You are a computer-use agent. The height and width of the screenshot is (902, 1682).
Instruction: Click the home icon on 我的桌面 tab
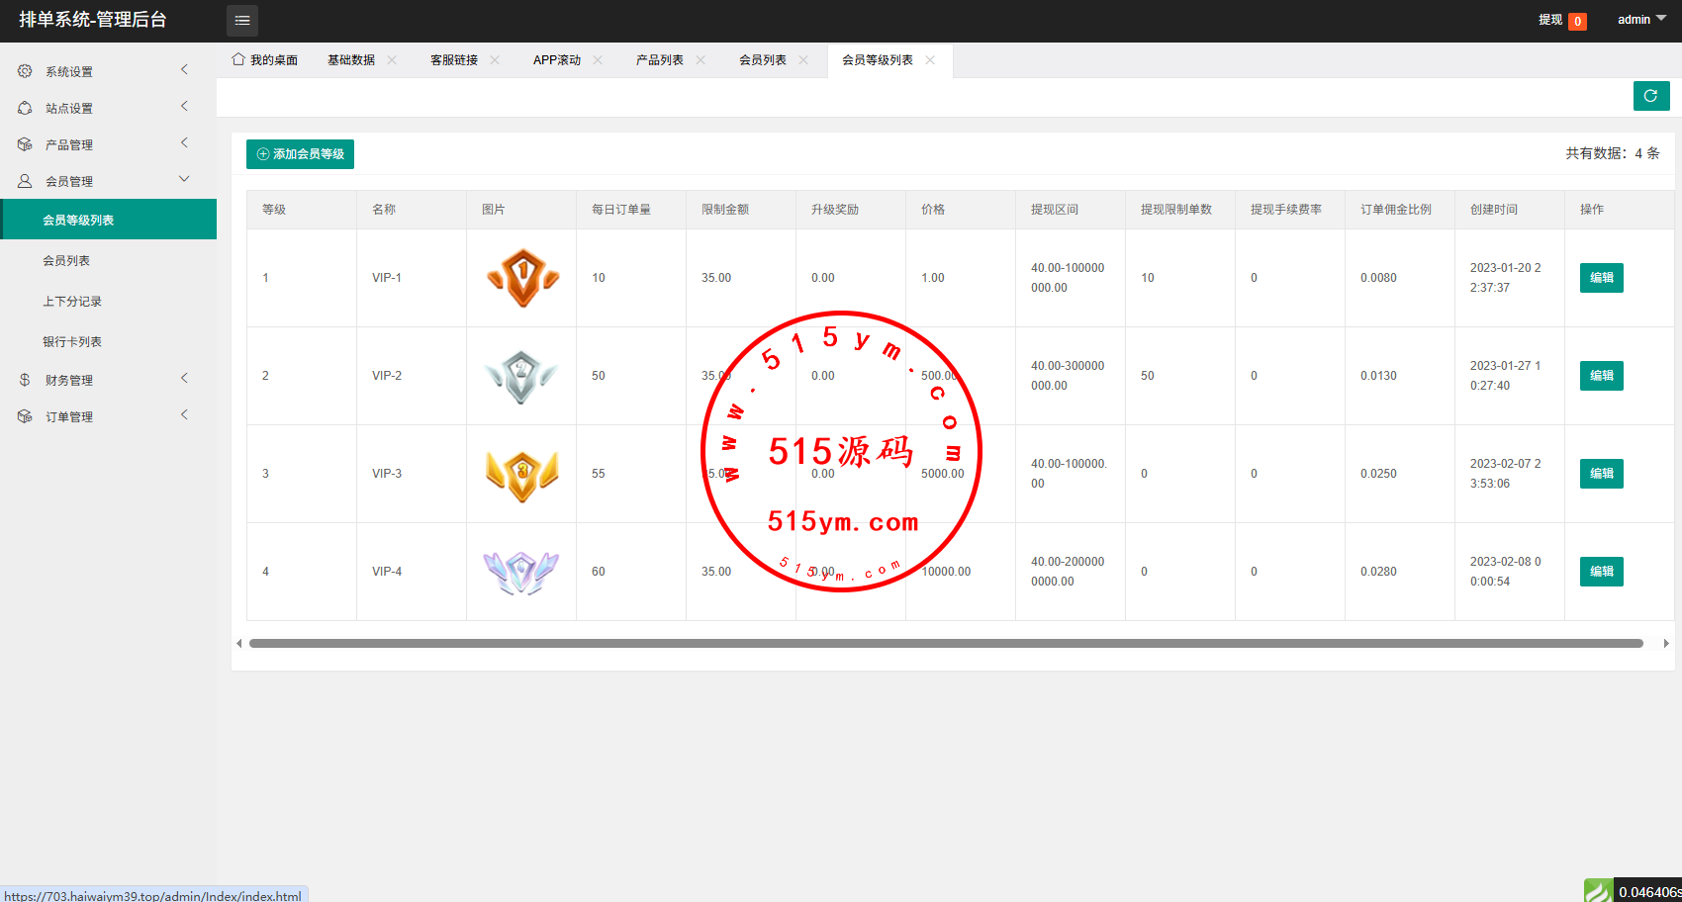tap(238, 59)
